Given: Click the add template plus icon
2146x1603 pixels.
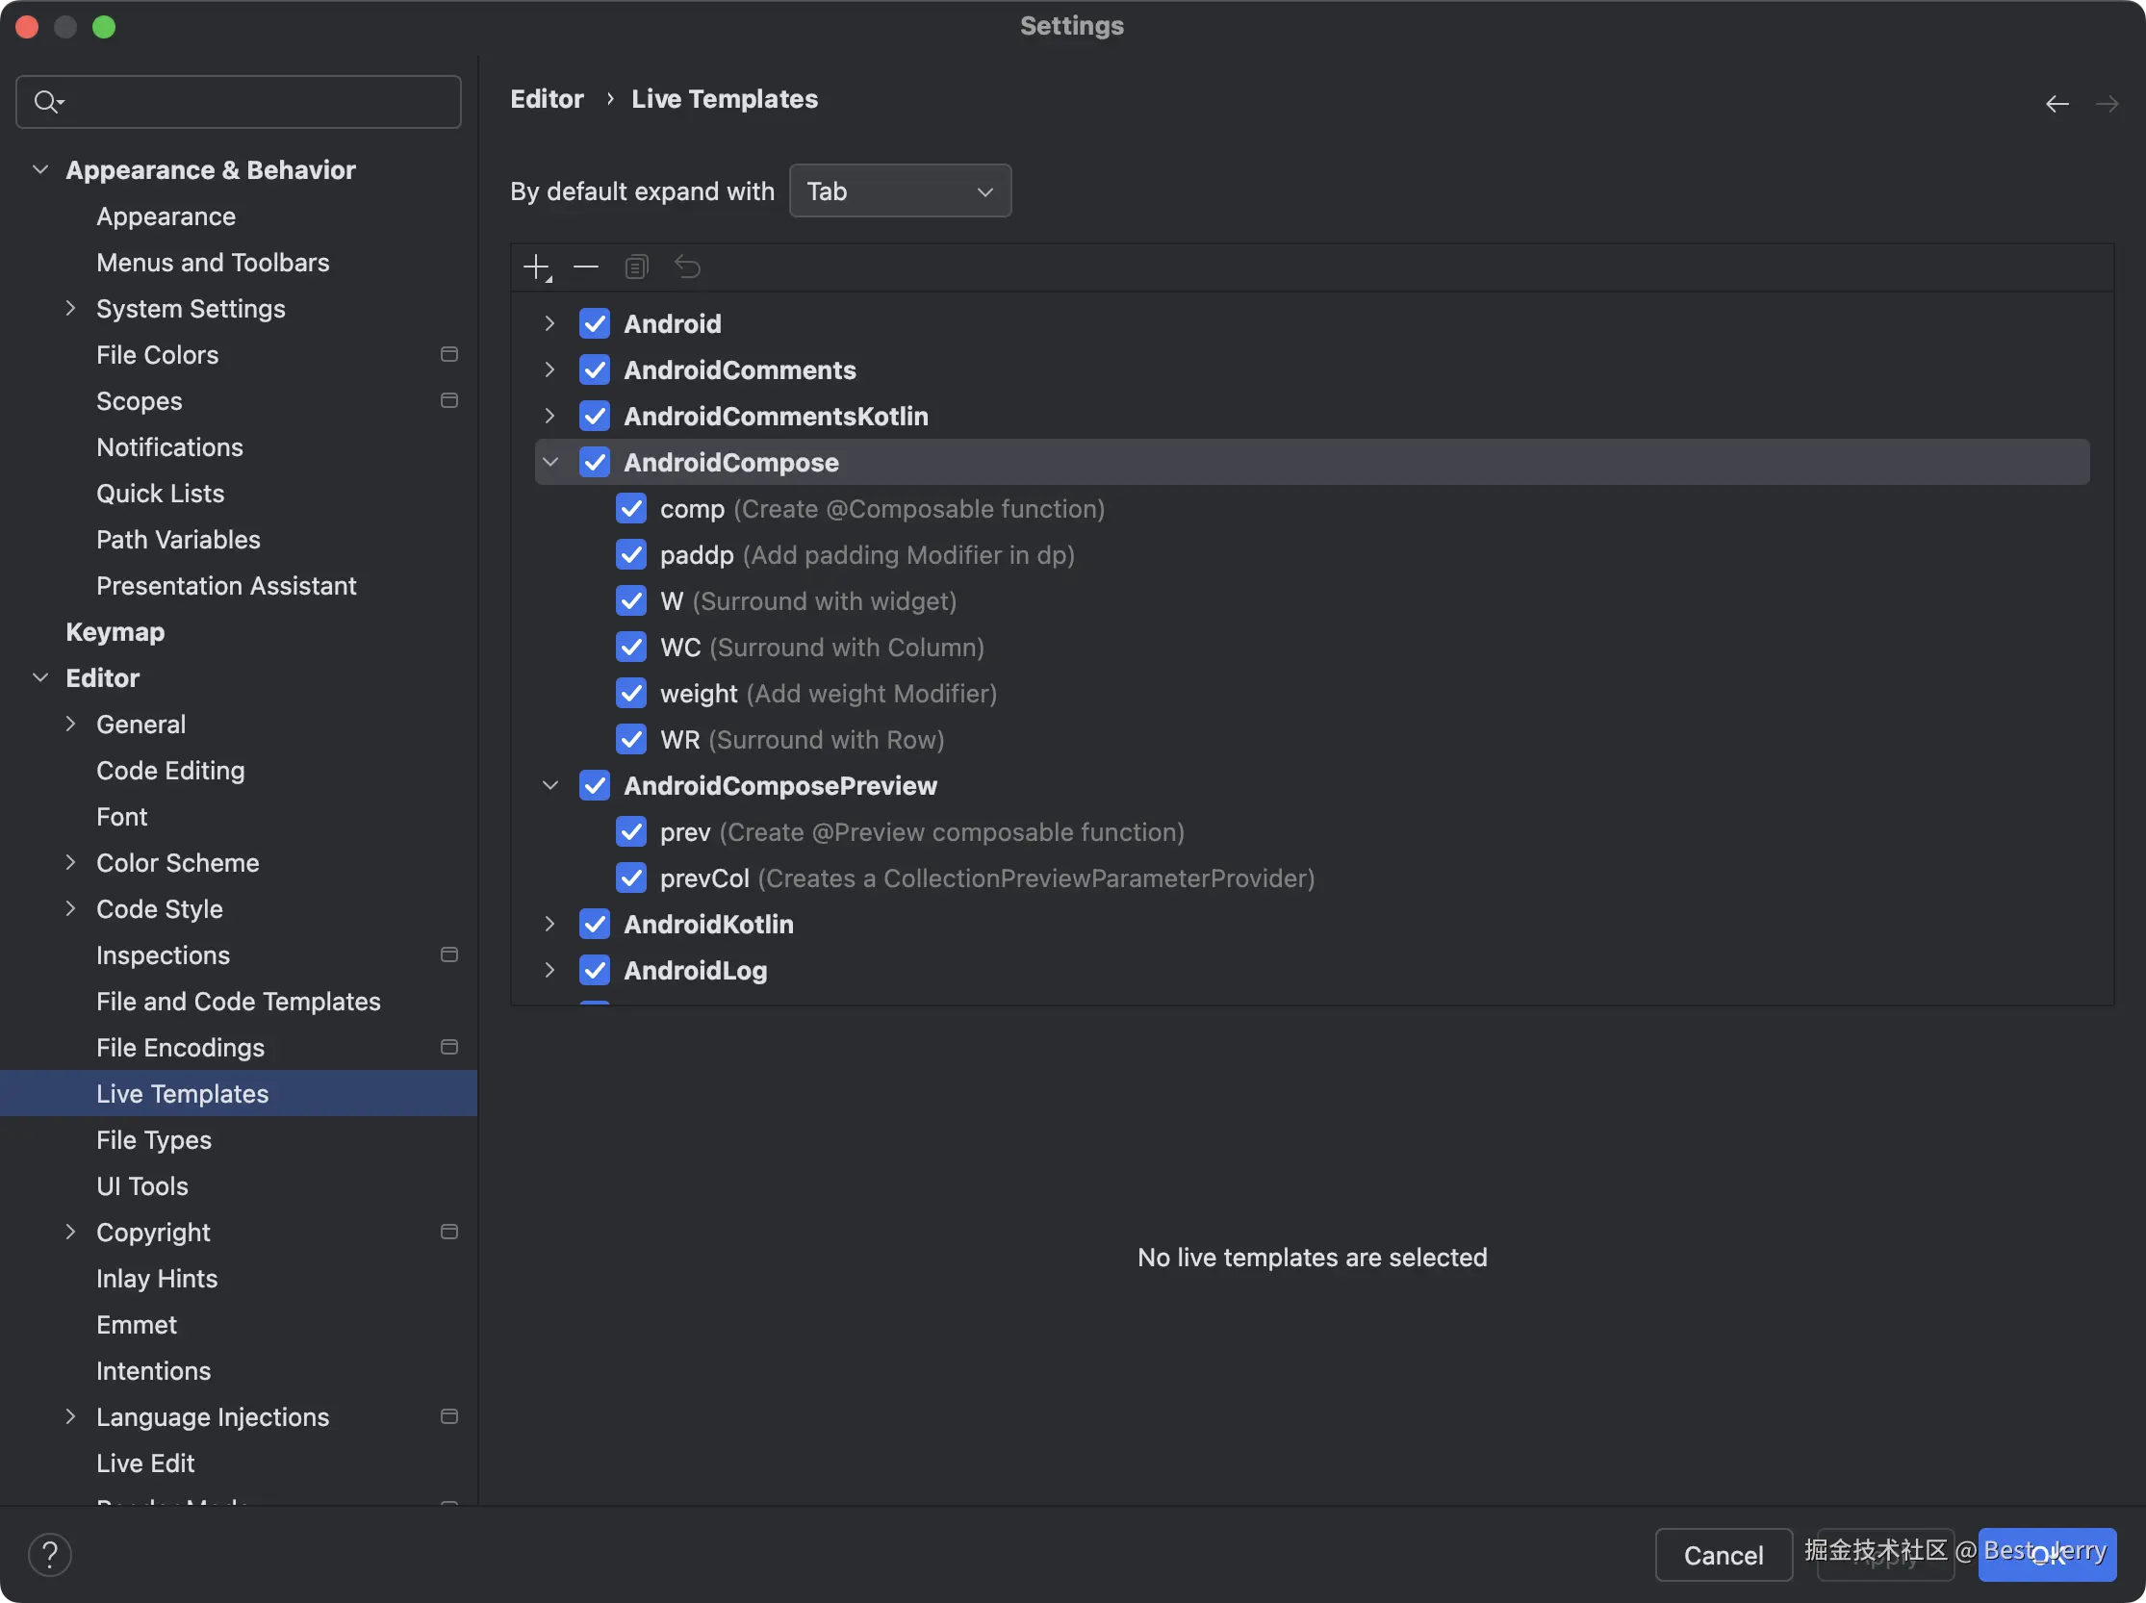Looking at the screenshot, I should pos(535,267).
